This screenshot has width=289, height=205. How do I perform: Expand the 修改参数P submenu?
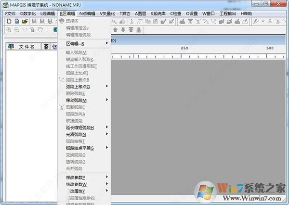click(85, 178)
